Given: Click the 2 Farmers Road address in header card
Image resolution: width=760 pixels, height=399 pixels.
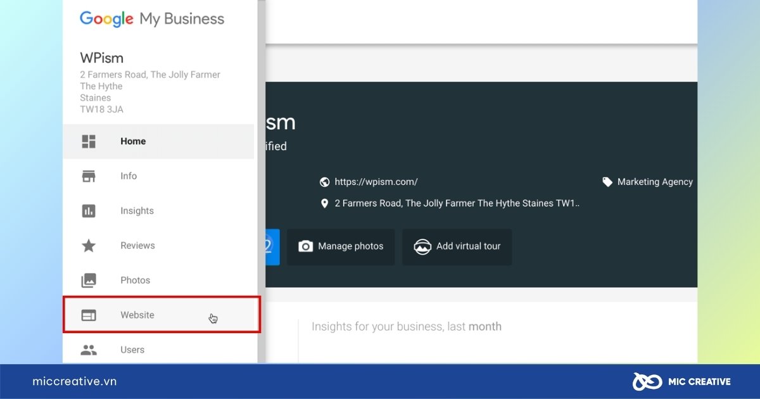Looking at the screenshot, I should 457,203.
